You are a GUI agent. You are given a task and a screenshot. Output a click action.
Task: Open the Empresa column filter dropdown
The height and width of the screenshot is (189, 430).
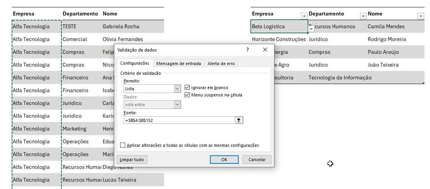point(304,16)
